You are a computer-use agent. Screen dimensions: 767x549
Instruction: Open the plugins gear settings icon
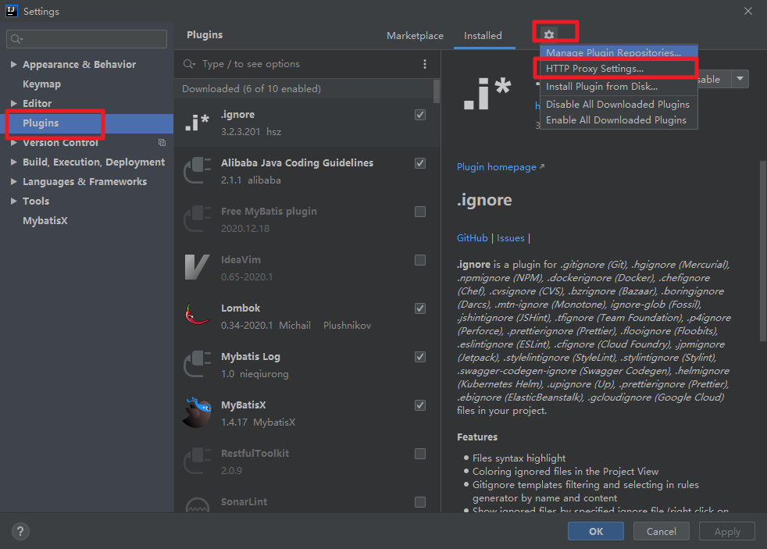(x=549, y=34)
